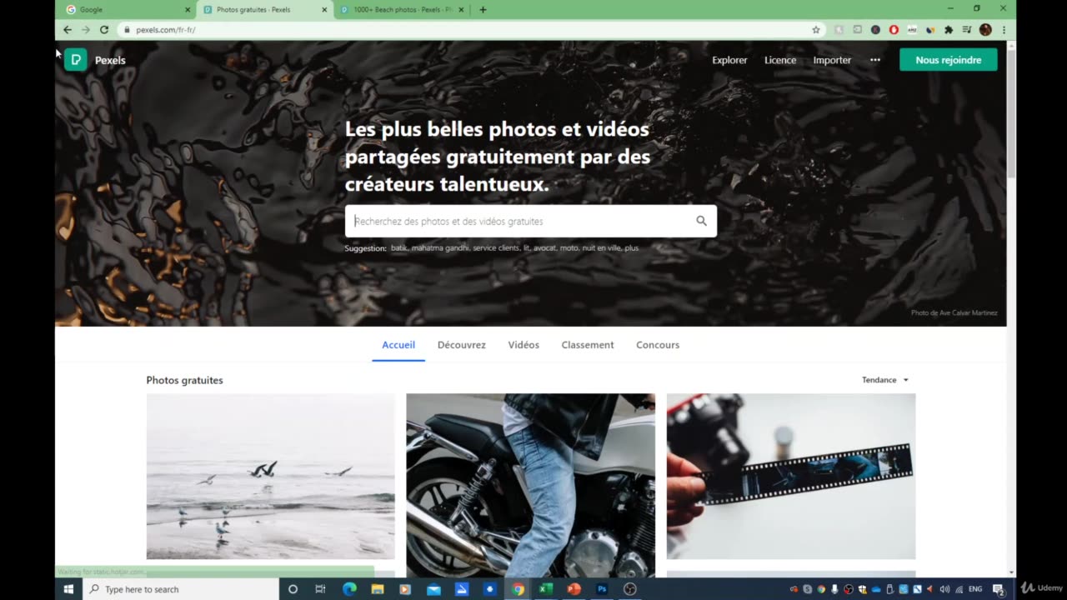Open the Chrome extensions puzzle icon
Viewport: 1067px width, 600px height.
(x=949, y=29)
